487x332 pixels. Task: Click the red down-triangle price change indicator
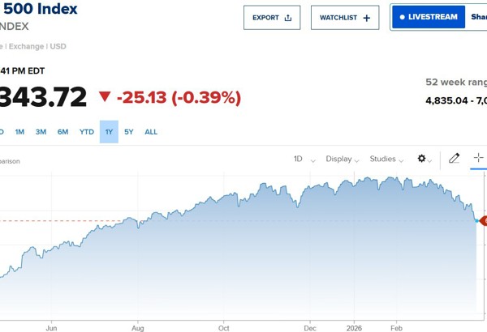[104, 98]
